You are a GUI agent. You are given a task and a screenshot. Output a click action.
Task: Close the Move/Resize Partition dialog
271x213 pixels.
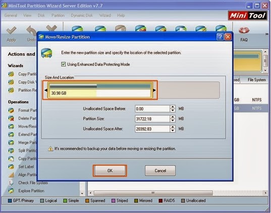[x=228, y=37]
